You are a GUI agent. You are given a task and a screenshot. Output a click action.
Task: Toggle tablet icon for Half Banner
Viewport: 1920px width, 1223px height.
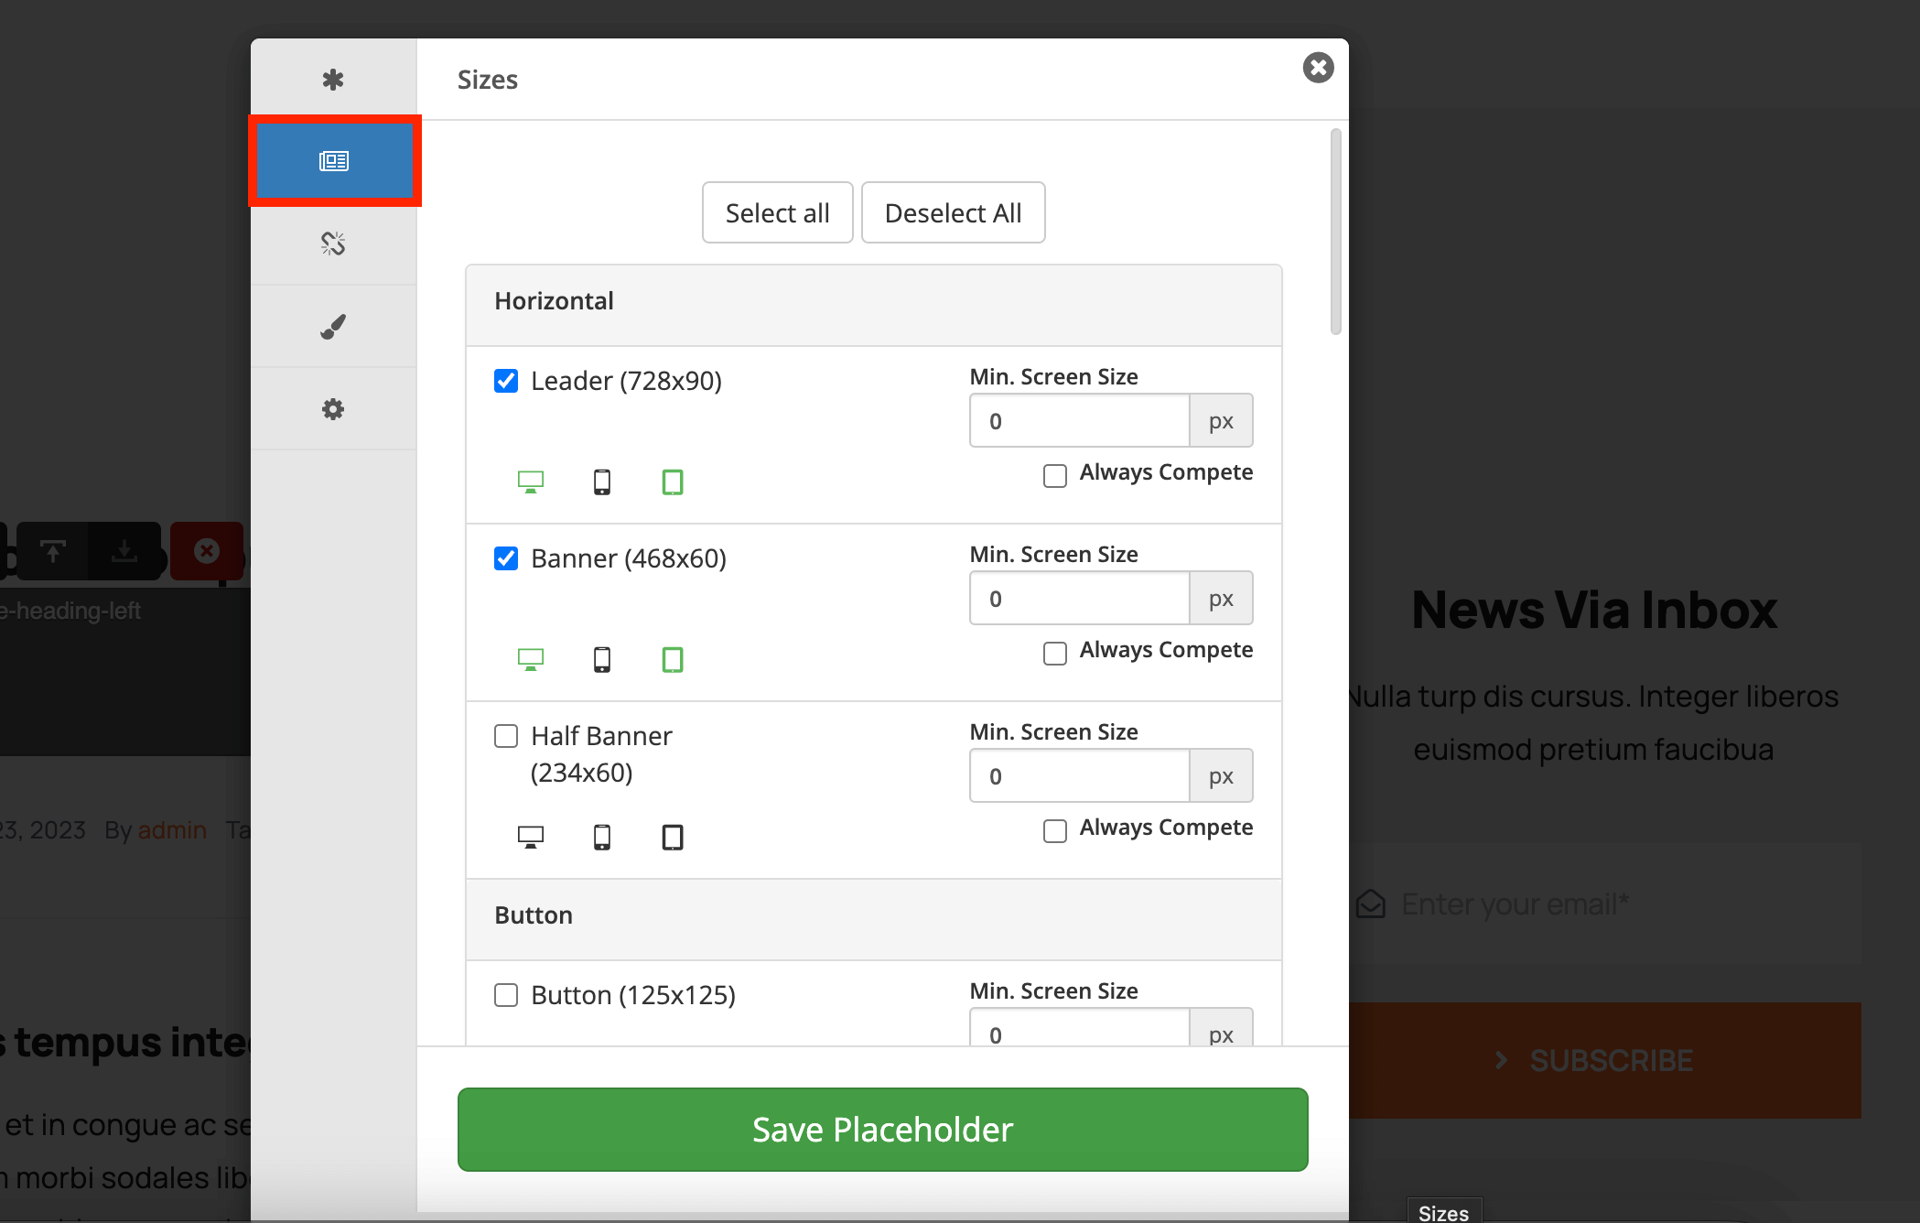click(x=673, y=837)
